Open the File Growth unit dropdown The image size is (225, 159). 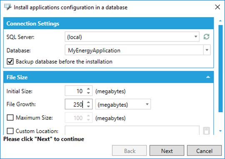(x=147, y=104)
